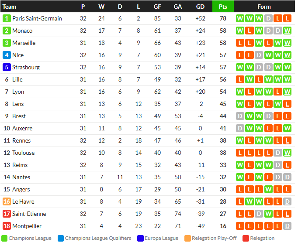
Task: Click Angers' green W form badge
Action: coord(268,189)
